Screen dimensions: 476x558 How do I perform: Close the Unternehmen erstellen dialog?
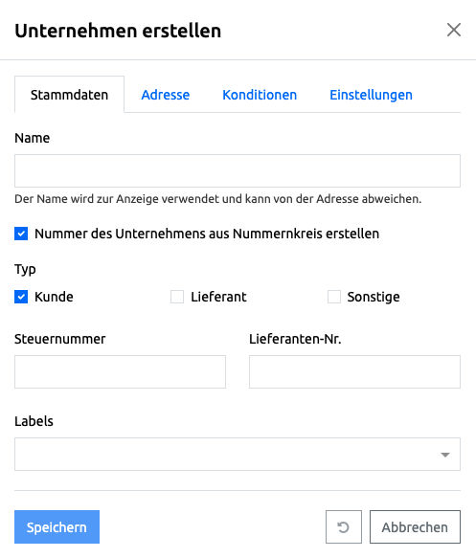pyautogui.click(x=454, y=30)
